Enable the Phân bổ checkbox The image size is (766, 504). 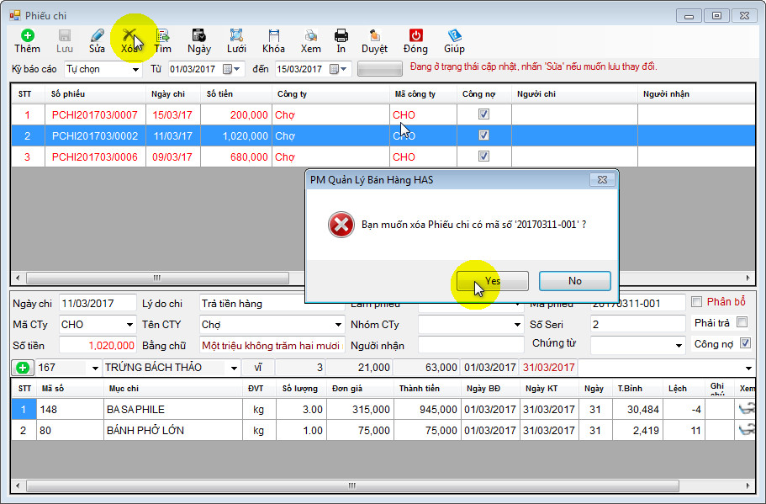pyautogui.click(x=696, y=301)
